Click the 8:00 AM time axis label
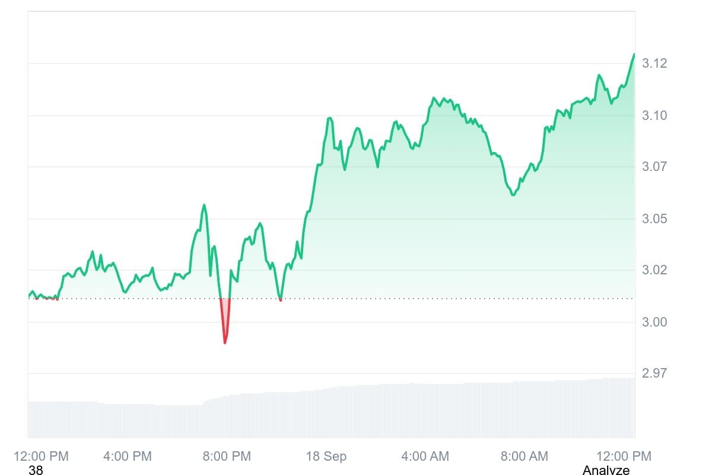712x475 pixels. [524, 456]
